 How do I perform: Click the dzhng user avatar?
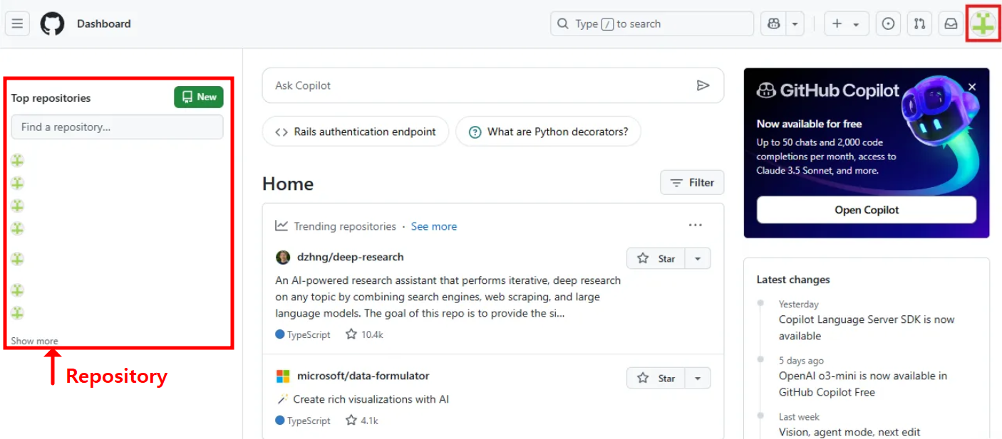pyautogui.click(x=283, y=257)
